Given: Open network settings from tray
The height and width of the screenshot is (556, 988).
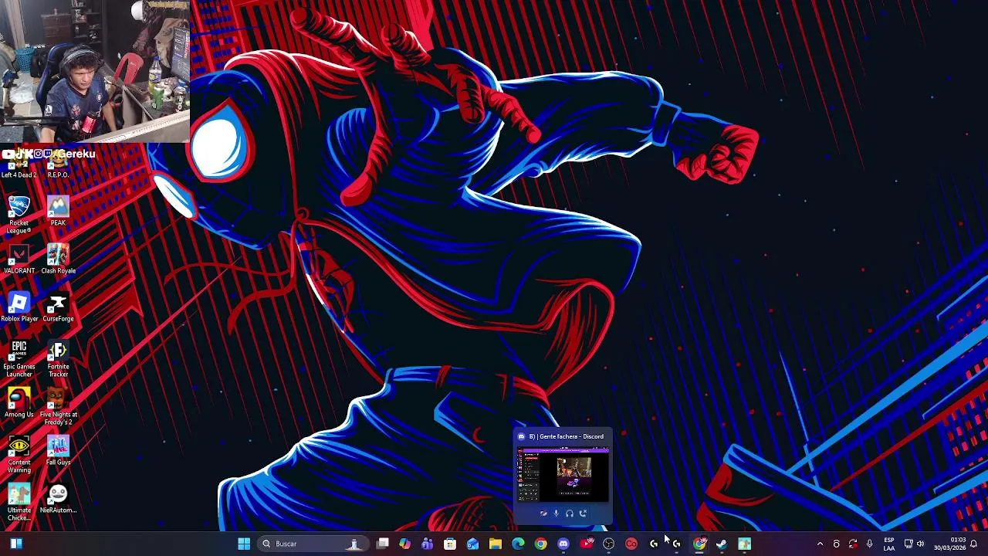Looking at the screenshot, I should click(x=908, y=544).
